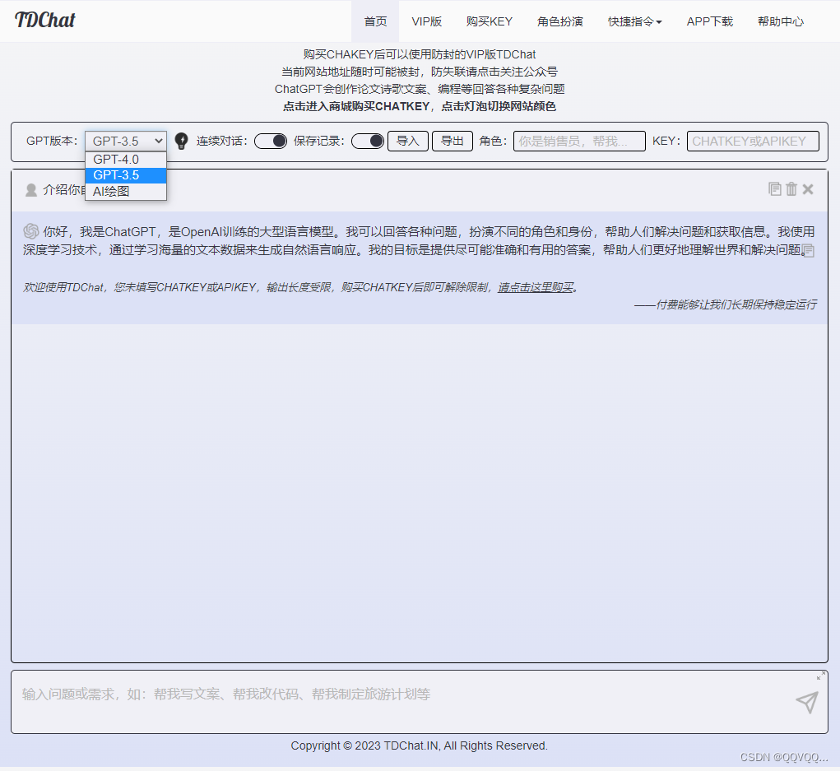Open the 购买KEY nav item
Screen dimensions: 840x771
pos(489,21)
